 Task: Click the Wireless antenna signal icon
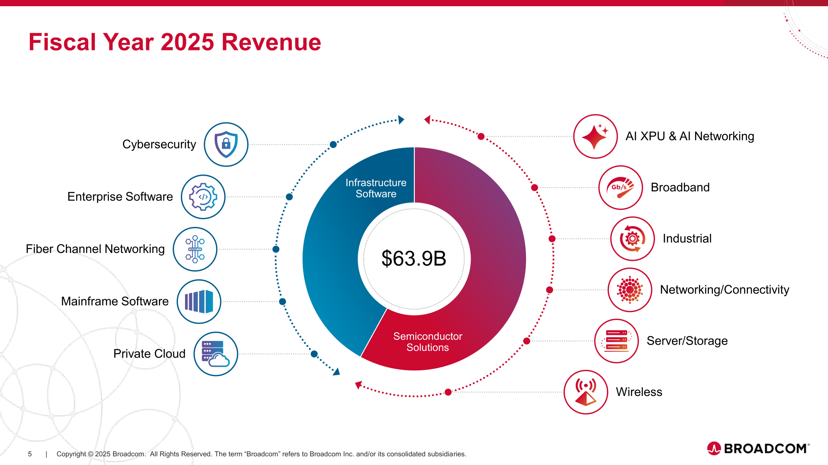point(586,392)
